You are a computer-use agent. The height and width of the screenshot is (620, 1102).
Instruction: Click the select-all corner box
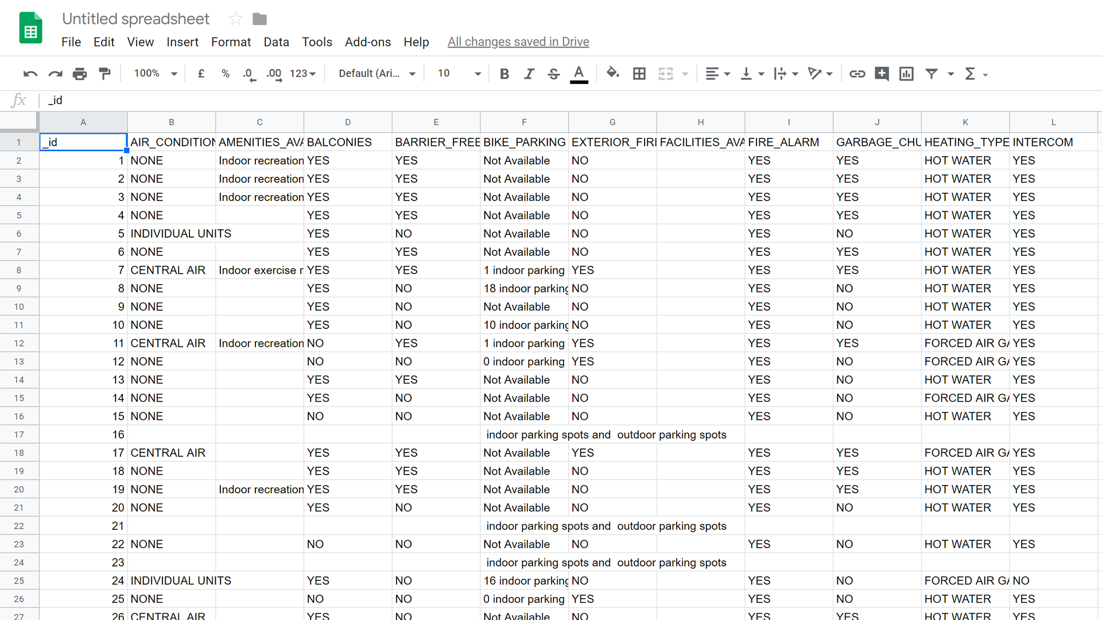tap(19, 122)
